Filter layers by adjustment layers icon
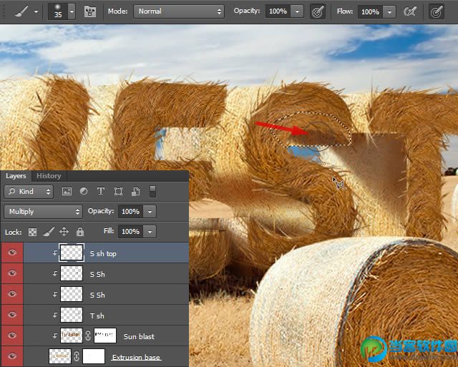 coord(84,192)
